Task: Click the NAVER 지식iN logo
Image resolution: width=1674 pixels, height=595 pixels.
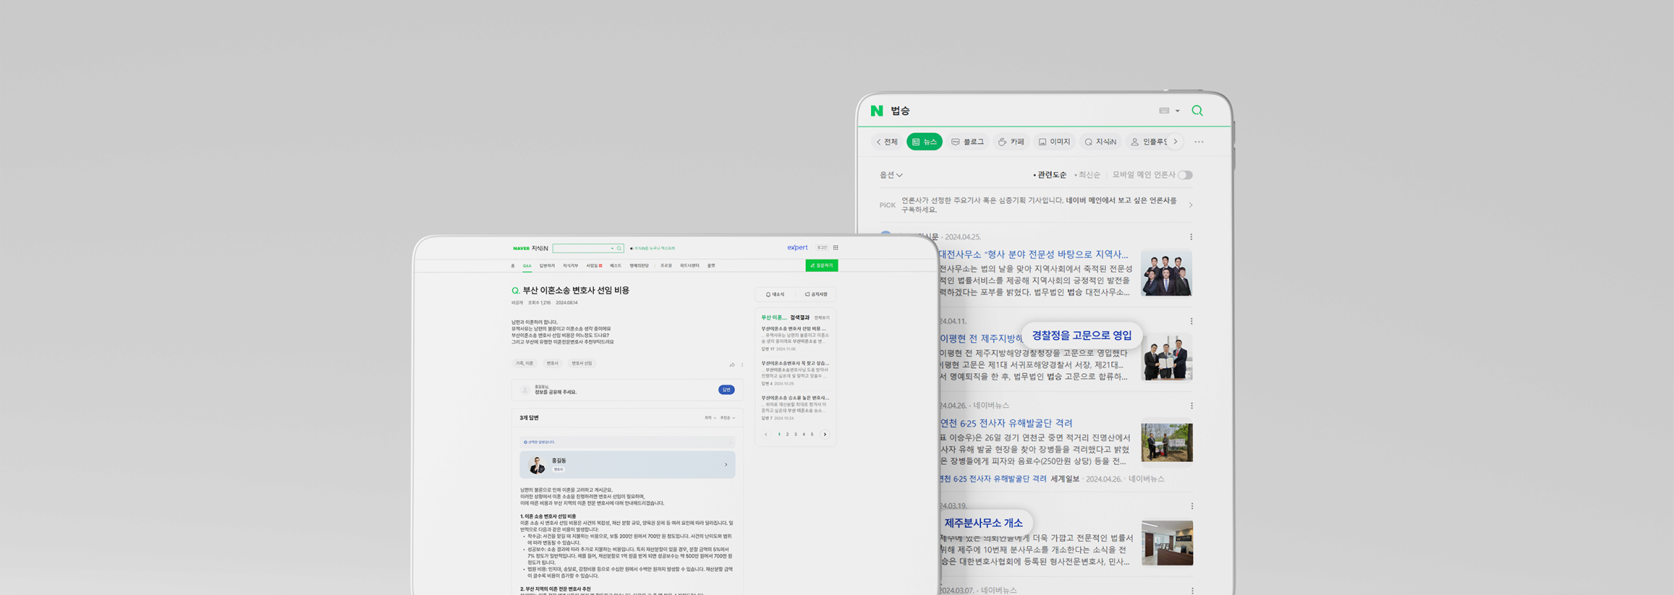Action: coord(530,249)
